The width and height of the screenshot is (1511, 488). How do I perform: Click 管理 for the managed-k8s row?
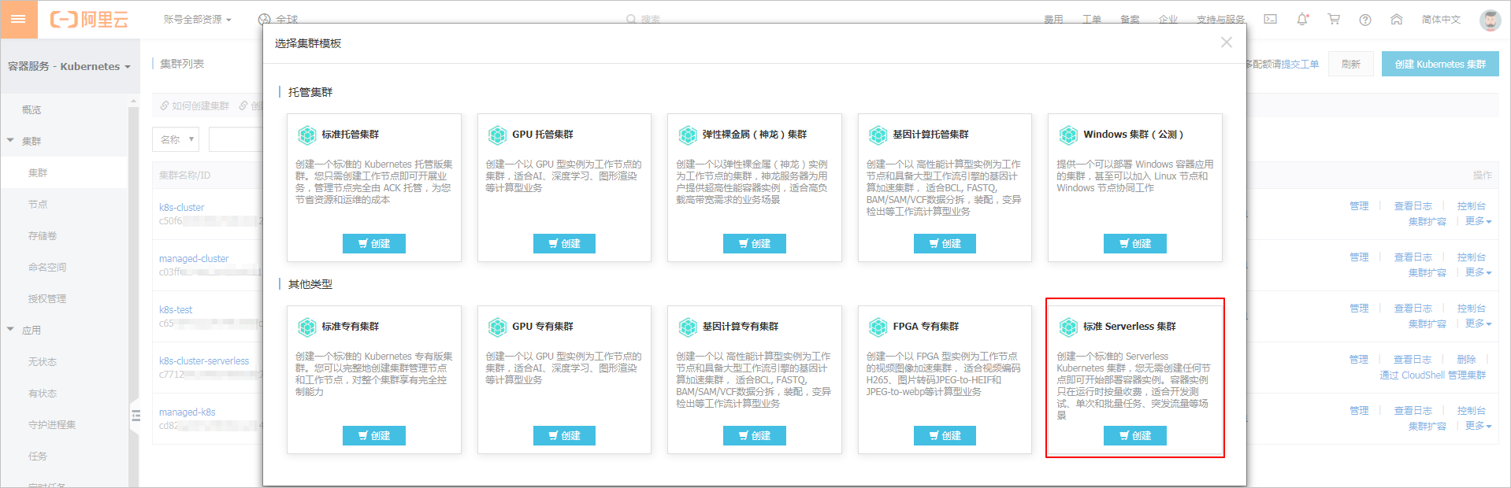(x=1359, y=410)
